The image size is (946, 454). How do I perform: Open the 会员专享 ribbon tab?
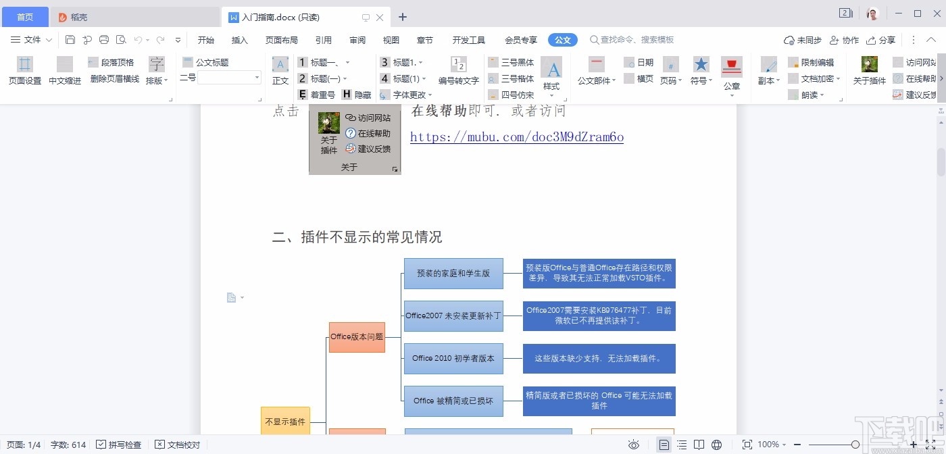click(520, 40)
